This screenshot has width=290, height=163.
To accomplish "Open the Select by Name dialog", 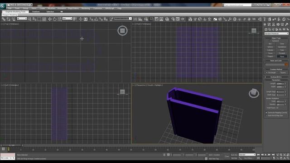I will click(x=34, y=19).
